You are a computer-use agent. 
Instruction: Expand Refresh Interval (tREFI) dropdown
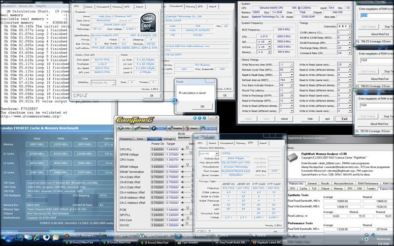click(292, 80)
